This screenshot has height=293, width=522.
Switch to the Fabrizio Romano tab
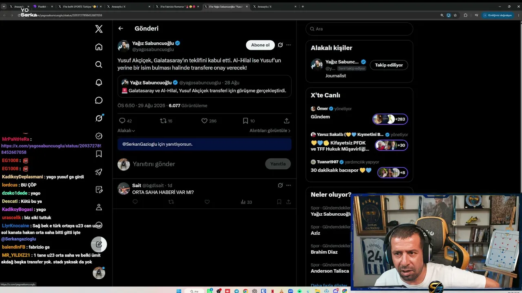coord(177,7)
